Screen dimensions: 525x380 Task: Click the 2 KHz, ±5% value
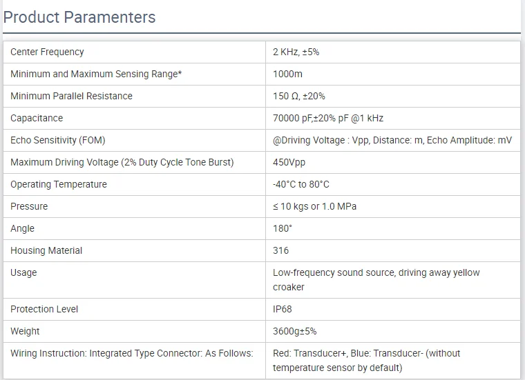[x=296, y=52]
